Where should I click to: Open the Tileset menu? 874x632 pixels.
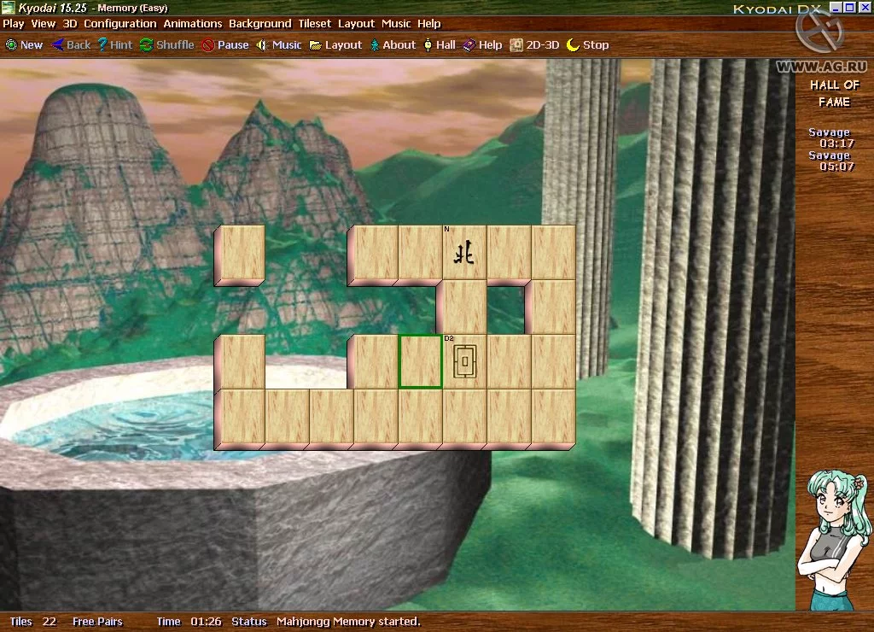coord(314,24)
